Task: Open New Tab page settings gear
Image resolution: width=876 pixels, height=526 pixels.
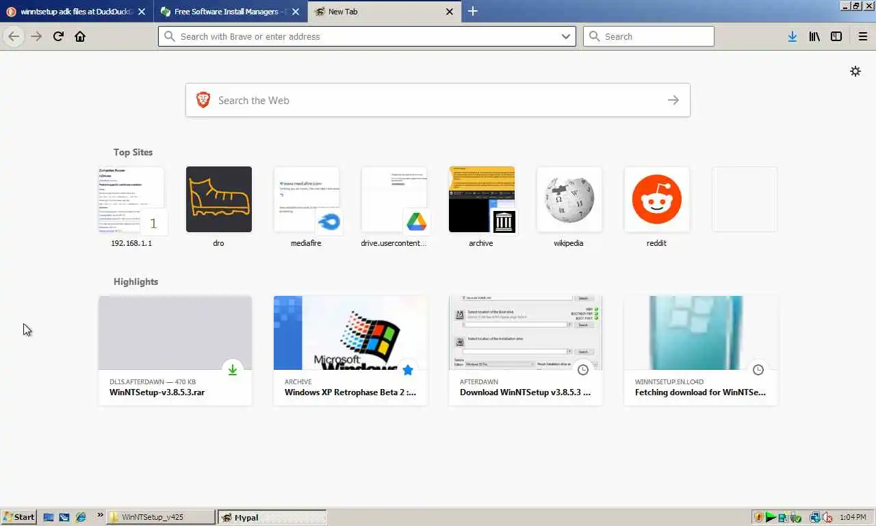Action: 855,71
